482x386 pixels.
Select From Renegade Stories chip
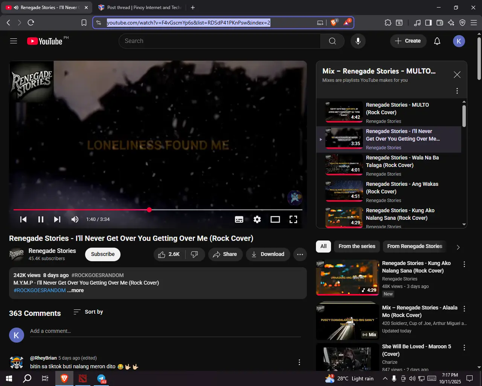click(415, 247)
